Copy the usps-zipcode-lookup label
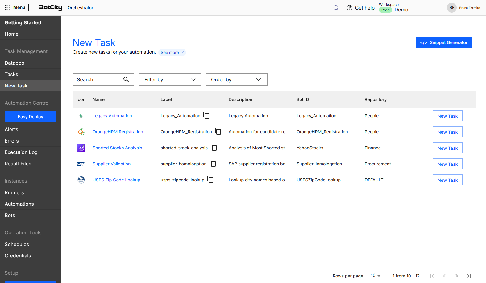This screenshot has height=283, width=486. coord(210,180)
